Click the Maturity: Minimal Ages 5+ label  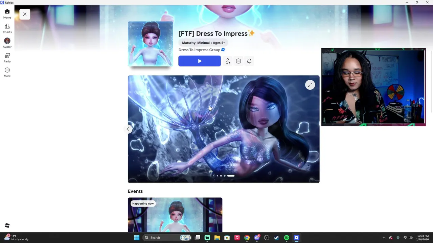point(203,43)
